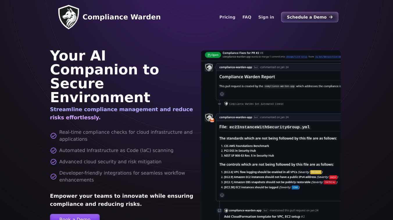This screenshot has width=393, height=220.
Task: Click the Streamline compliance management subheading
Action: click(x=122, y=113)
